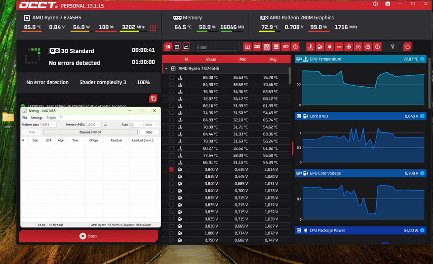Open the File menu in LinX

click(25, 118)
